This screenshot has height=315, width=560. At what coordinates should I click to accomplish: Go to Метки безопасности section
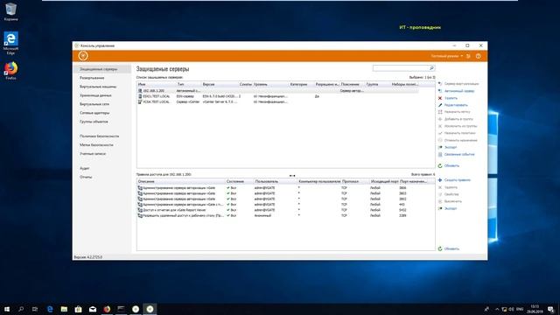click(96, 145)
